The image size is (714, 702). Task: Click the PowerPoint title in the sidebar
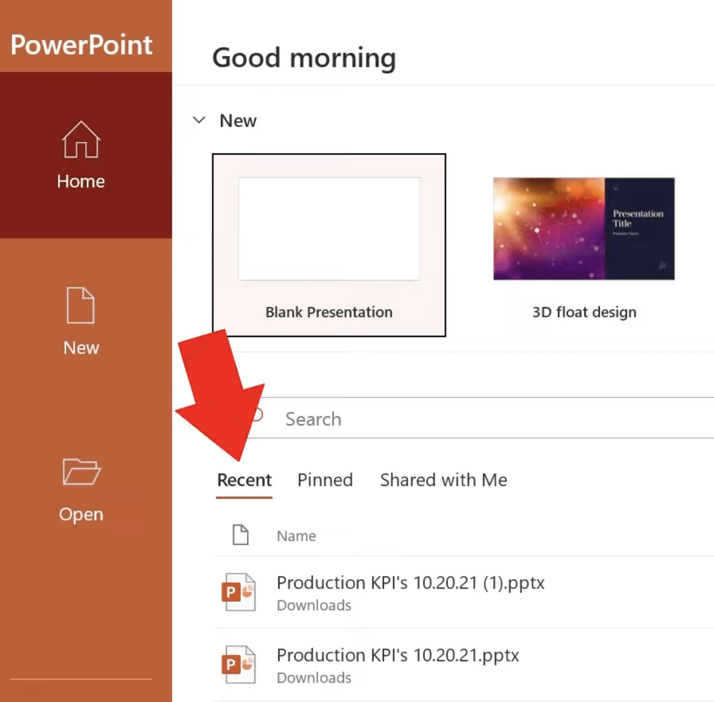[x=81, y=45]
